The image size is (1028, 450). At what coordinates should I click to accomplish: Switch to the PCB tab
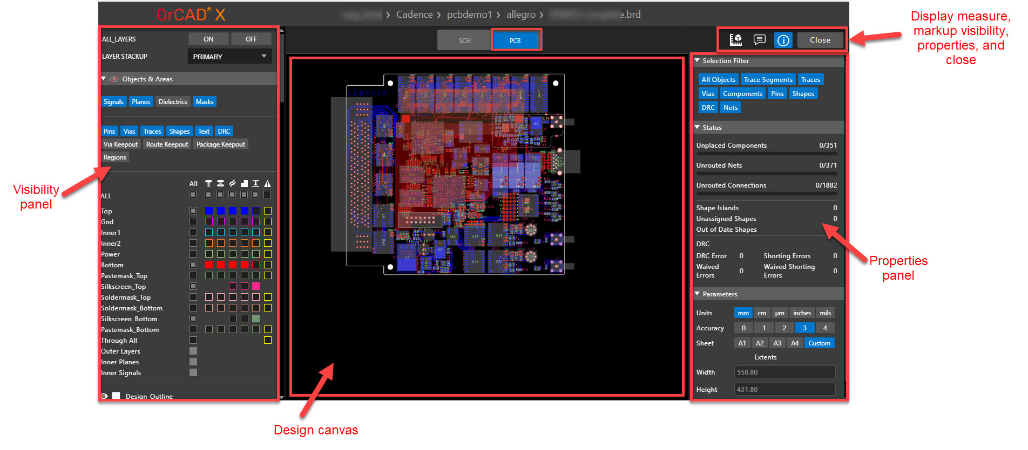coord(515,40)
